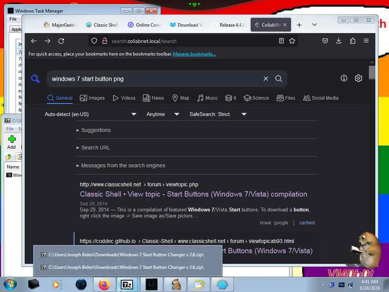Reload the search page
389x292 pixels.
point(61,41)
